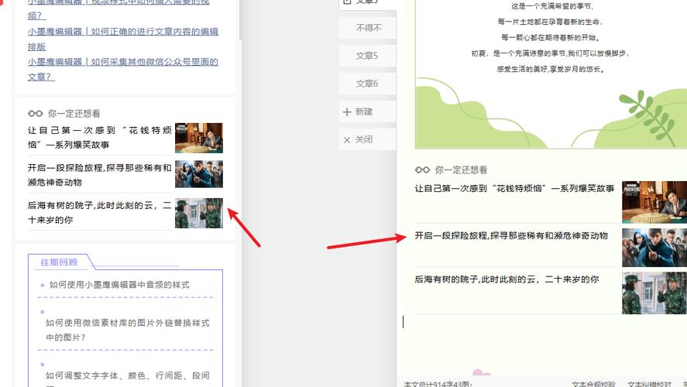Click 后海有树的院子 headline in the editor
The image size is (687, 387).
507,279
